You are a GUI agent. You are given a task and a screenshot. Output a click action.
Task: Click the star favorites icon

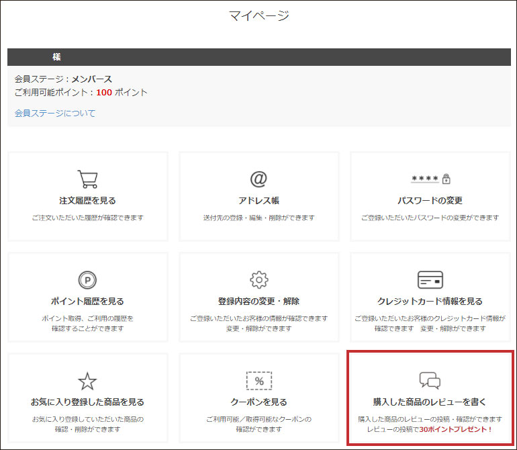87,381
